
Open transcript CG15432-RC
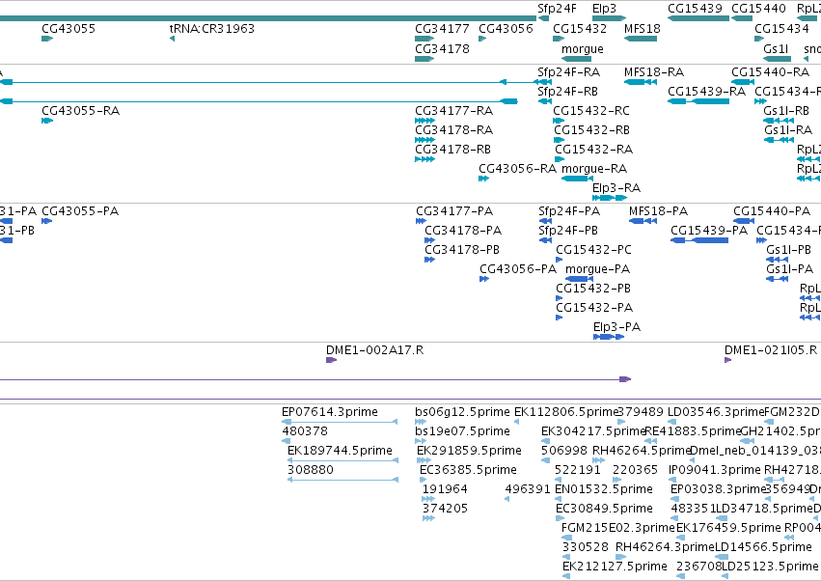(x=591, y=111)
